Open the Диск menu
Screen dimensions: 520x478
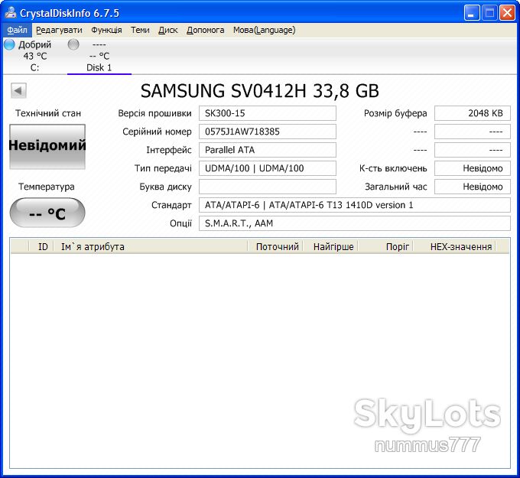167,30
